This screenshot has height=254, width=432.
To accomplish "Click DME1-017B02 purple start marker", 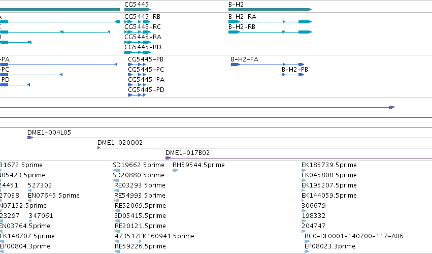I will click(168, 158).
